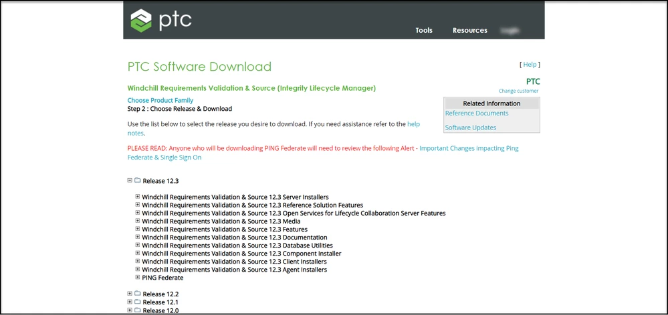Collapse the Release 12.3 tree node

point(130,180)
